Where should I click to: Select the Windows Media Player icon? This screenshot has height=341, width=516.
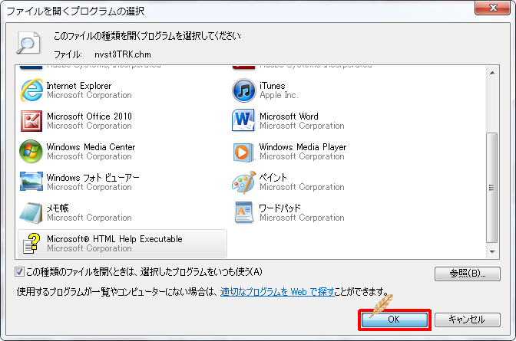(243, 152)
